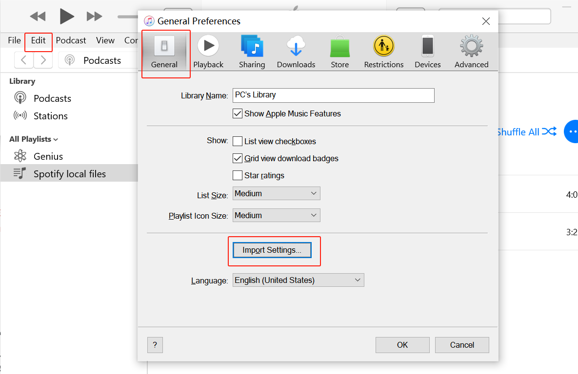578x374 pixels.
Task: Uncheck Show Apple Music Features
Action: (238, 114)
